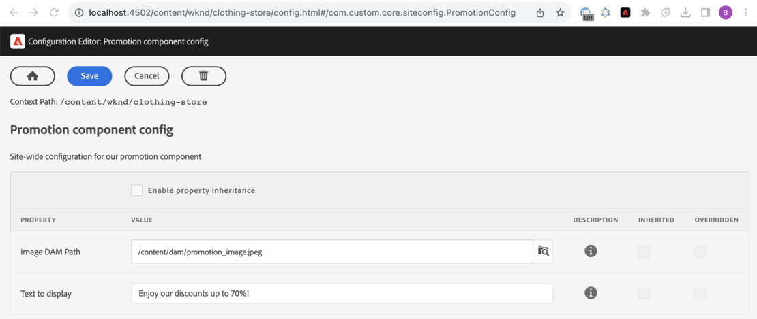This screenshot has width=757, height=319.
Task: Toggle browser side panel icon
Action: pyautogui.click(x=705, y=13)
